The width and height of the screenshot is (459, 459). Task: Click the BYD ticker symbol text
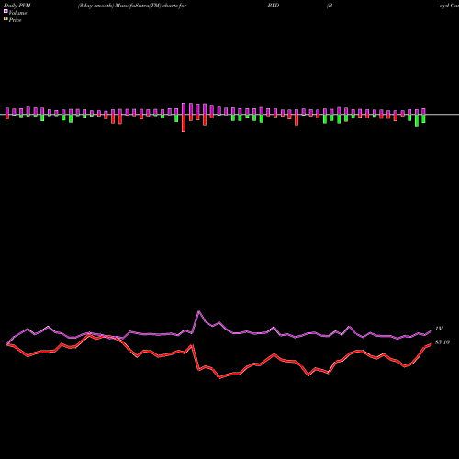click(274, 6)
